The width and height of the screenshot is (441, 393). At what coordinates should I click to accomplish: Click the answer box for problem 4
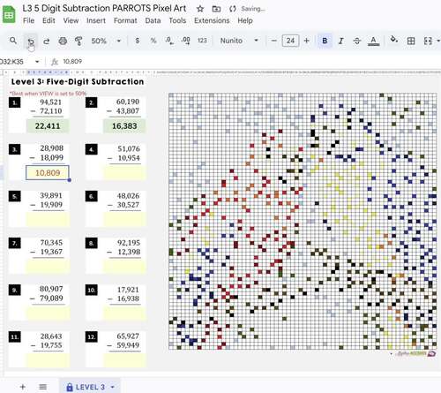pyautogui.click(x=124, y=173)
